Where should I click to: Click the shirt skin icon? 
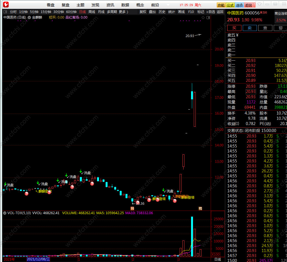coord(259,4)
